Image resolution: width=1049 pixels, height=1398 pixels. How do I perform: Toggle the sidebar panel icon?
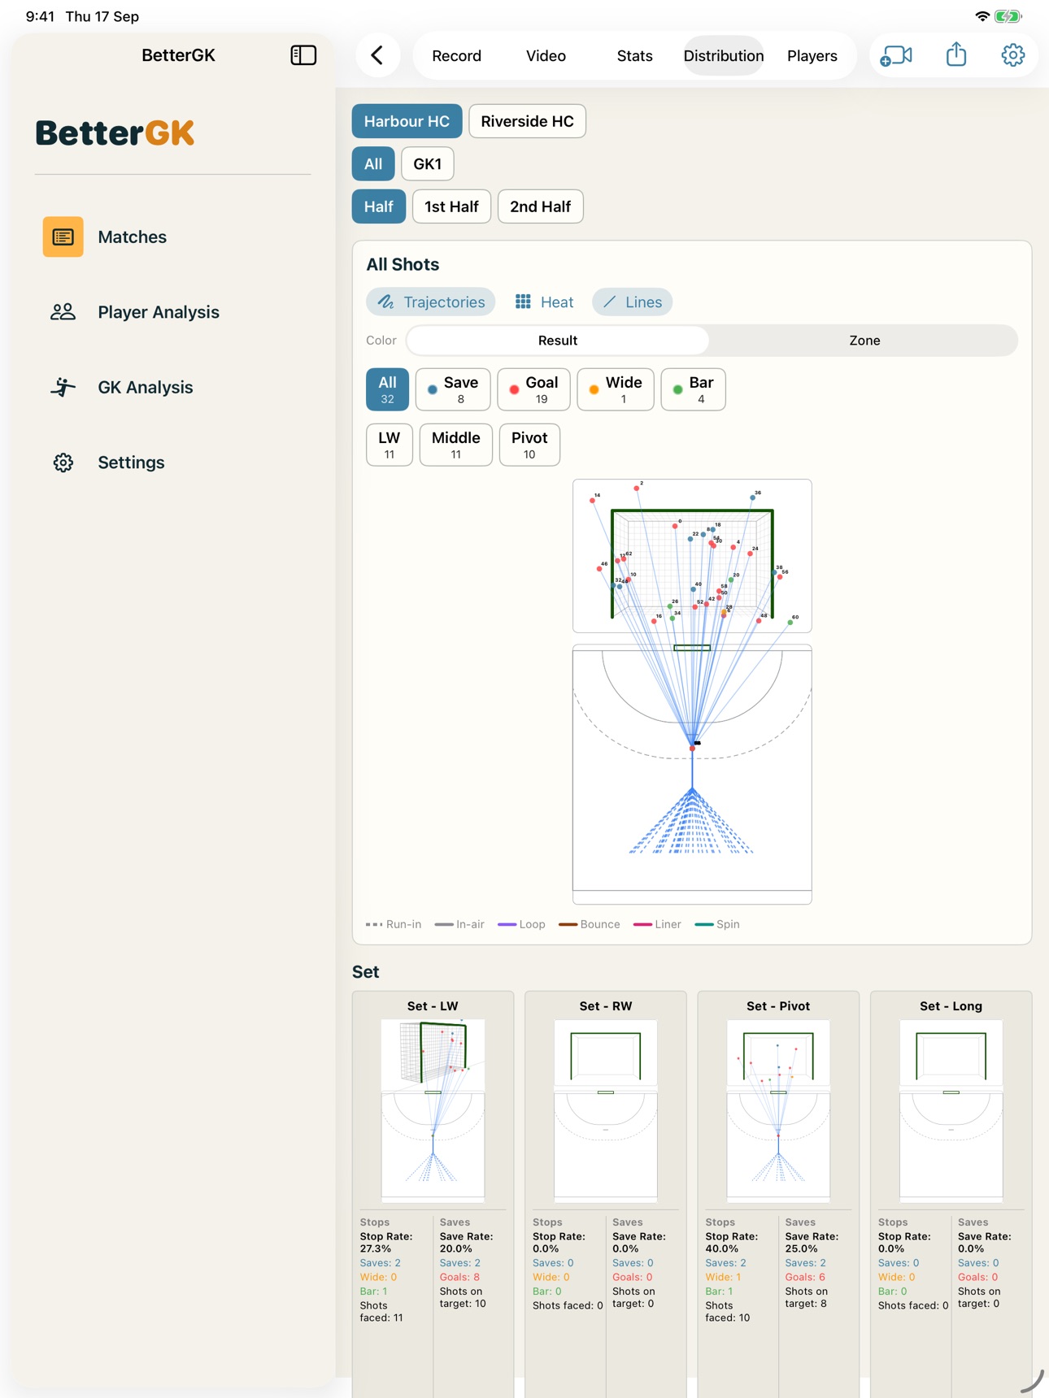[303, 55]
